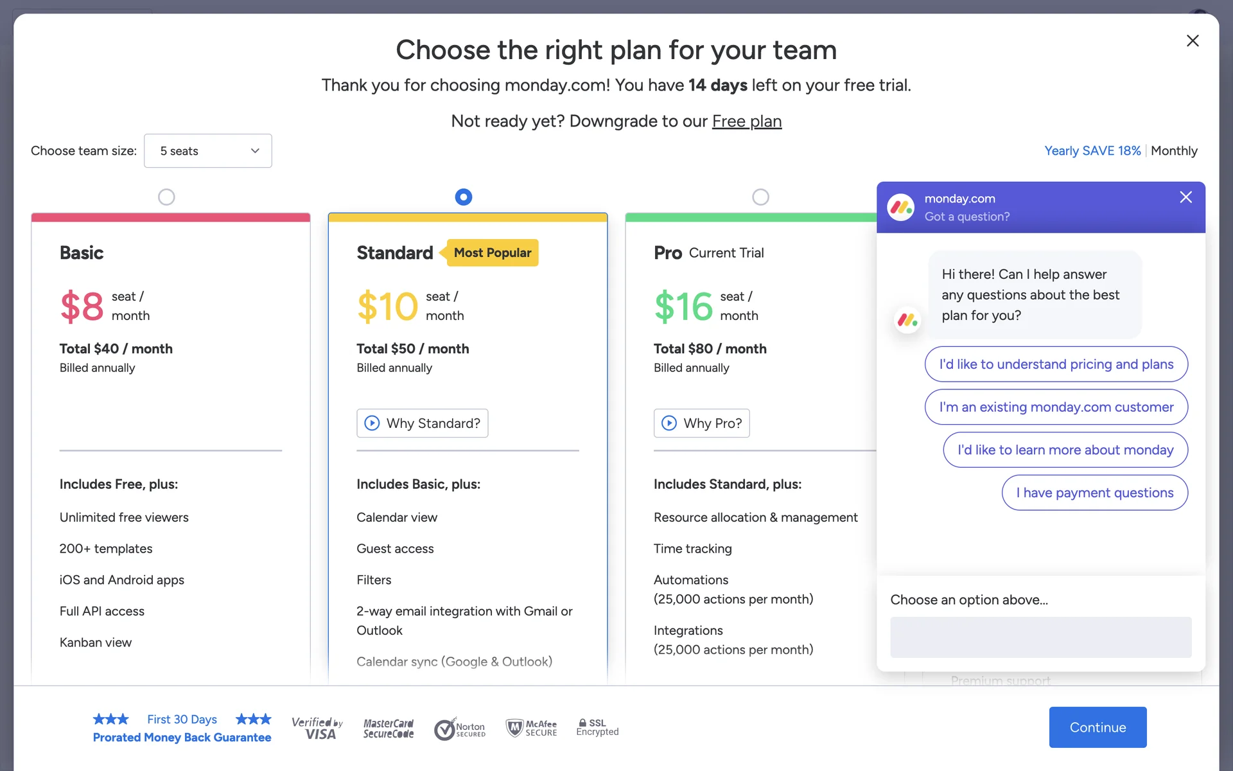Open the team size dropdown
The image size is (1233, 771).
coord(207,151)
